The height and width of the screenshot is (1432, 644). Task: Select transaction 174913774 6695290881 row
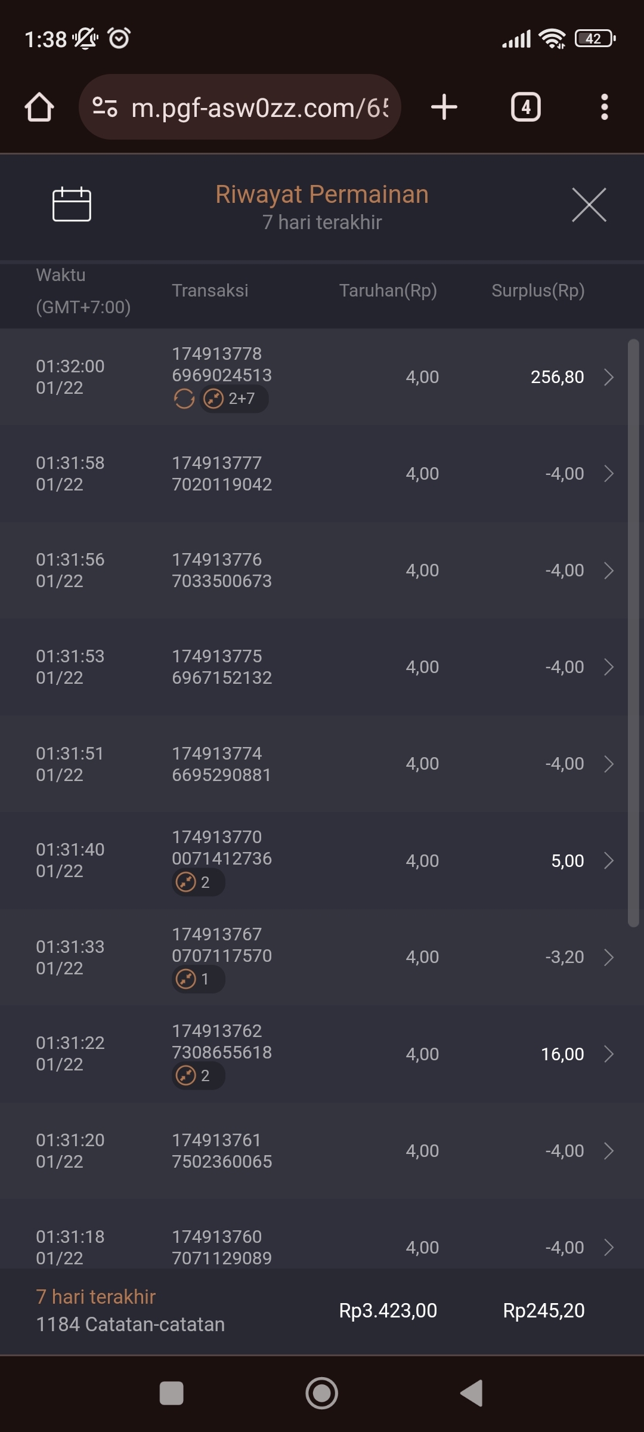click(222, 764)
